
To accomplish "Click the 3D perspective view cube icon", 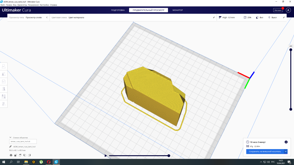I will point(11,155).
